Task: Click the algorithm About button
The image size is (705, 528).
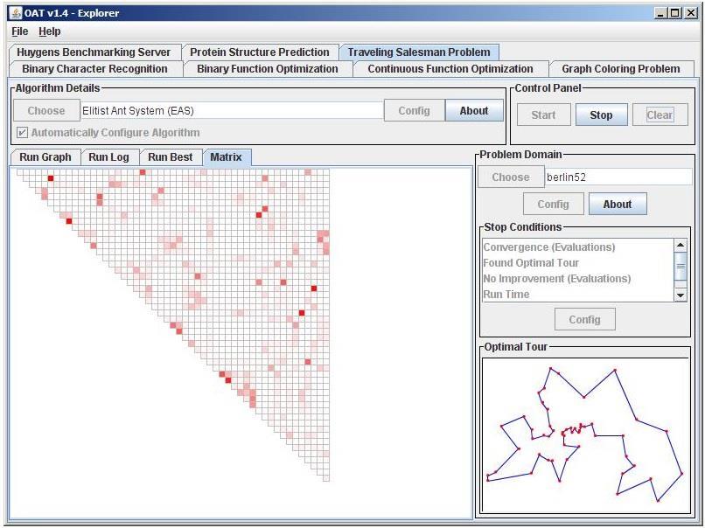Action: pyautogui.click(x=474, y=110)
